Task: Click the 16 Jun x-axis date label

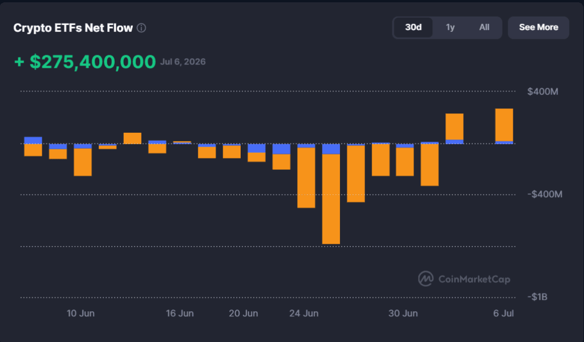Action: pyautogui.click(x=180, y=313)
